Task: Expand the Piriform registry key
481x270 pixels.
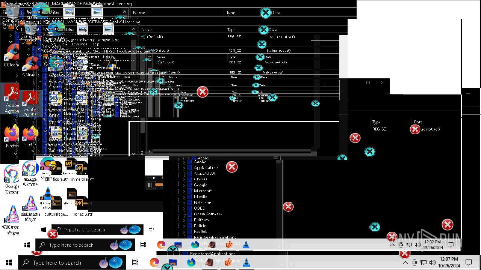Action: tap(184, 220)
